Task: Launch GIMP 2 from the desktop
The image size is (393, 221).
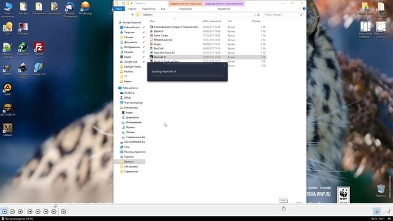Action: click(x=7, y=69)
